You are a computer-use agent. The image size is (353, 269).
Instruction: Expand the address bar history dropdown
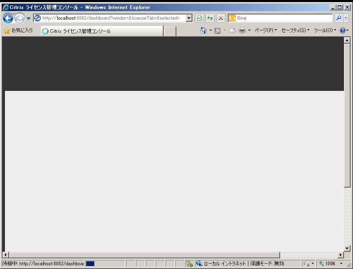tap(189, 18)
